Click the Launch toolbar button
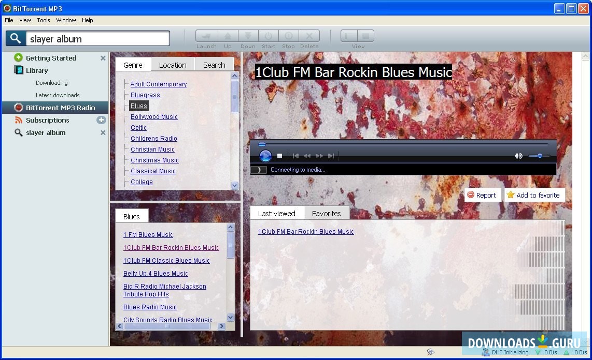Viewport: 592px width, 360px height. pyautogui.click(x=206, y=36)
